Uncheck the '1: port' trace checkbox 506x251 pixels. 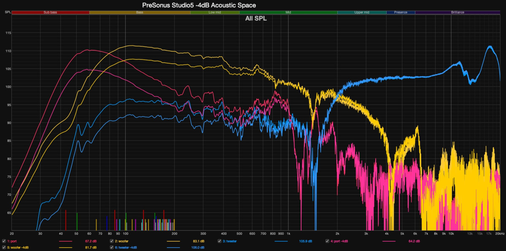[4, 241]
